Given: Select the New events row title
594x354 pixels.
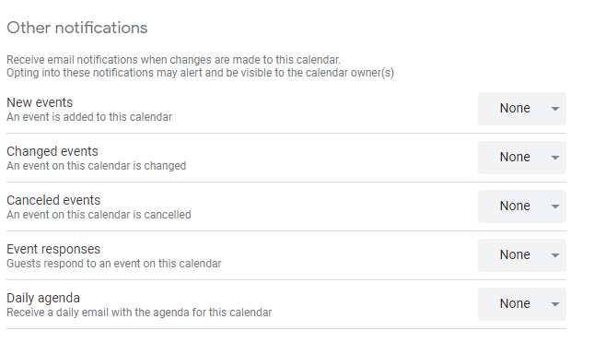Looking at the screenshot, I should 40,102.
